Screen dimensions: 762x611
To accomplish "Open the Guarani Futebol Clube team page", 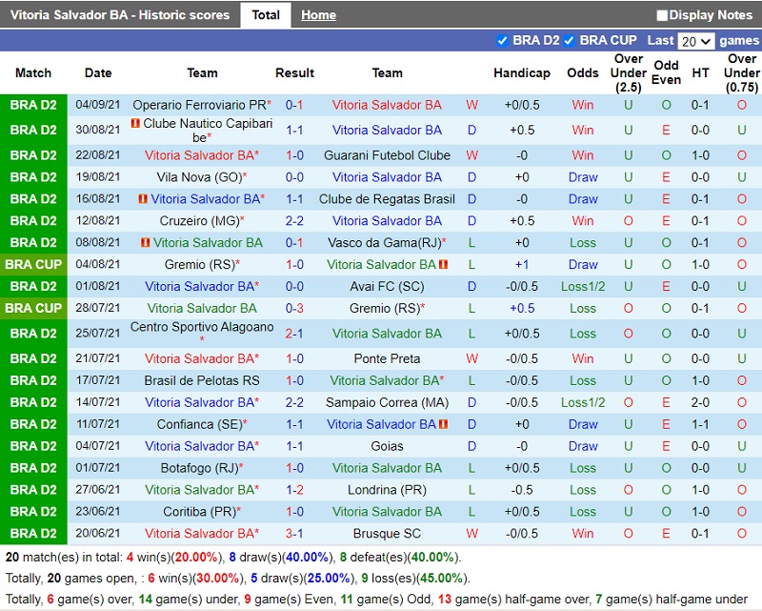I will (387, 154).
